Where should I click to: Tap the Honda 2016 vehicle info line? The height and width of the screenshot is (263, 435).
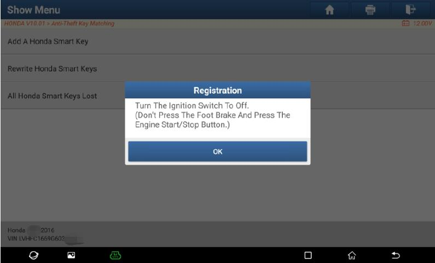[31, 230]
